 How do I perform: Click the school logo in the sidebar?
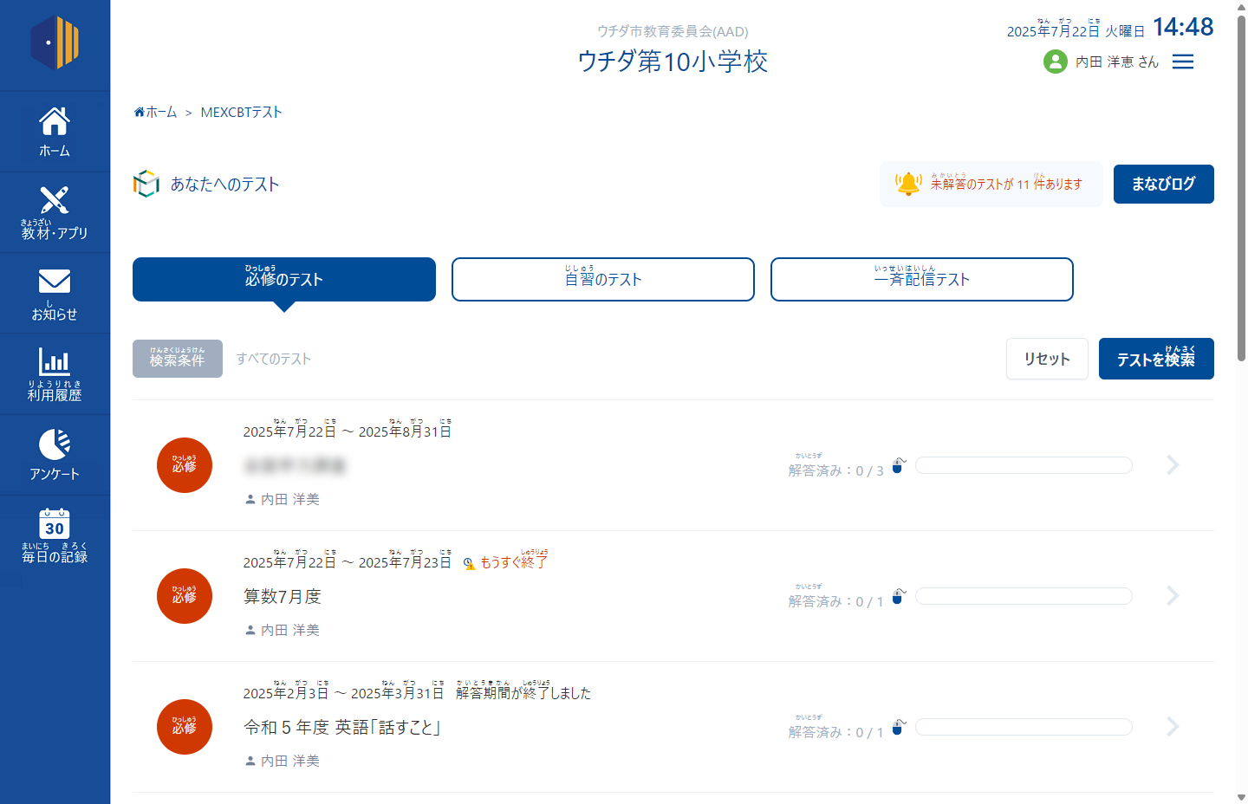pyautogui.click(x=55, y=42)
